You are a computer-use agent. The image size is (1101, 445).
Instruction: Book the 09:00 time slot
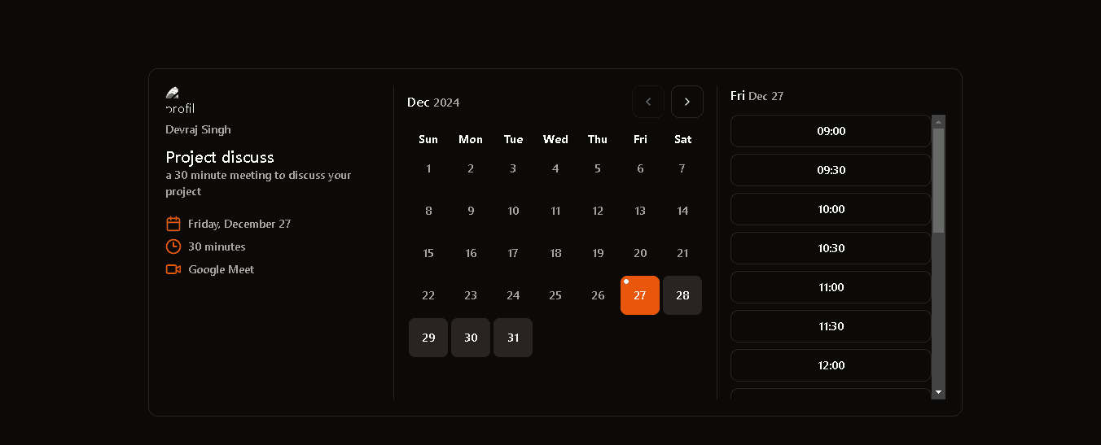831,131
